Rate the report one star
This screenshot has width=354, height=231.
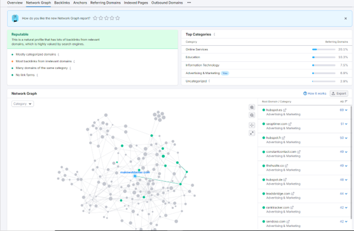pyautogui.click(x=95, y=18)
